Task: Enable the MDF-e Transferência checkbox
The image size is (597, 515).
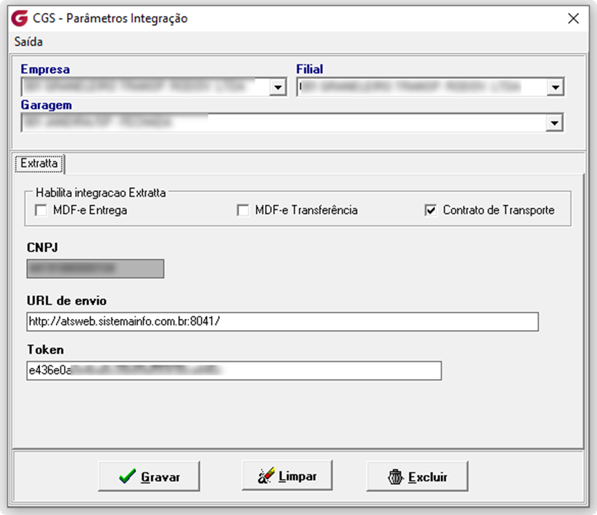Action: (x=243, y=211)
